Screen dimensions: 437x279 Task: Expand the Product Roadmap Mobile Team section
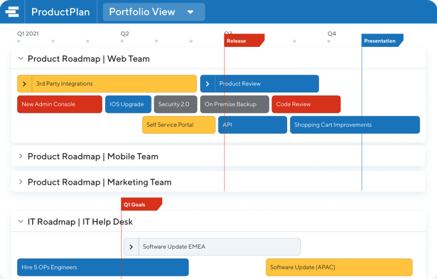coord(20,156)
